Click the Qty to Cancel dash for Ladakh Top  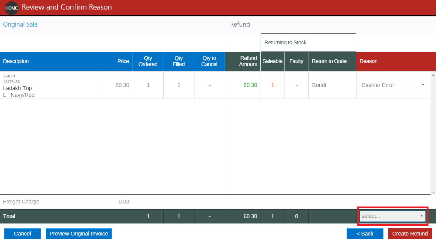pyautogui.click(x=209, y=85)
